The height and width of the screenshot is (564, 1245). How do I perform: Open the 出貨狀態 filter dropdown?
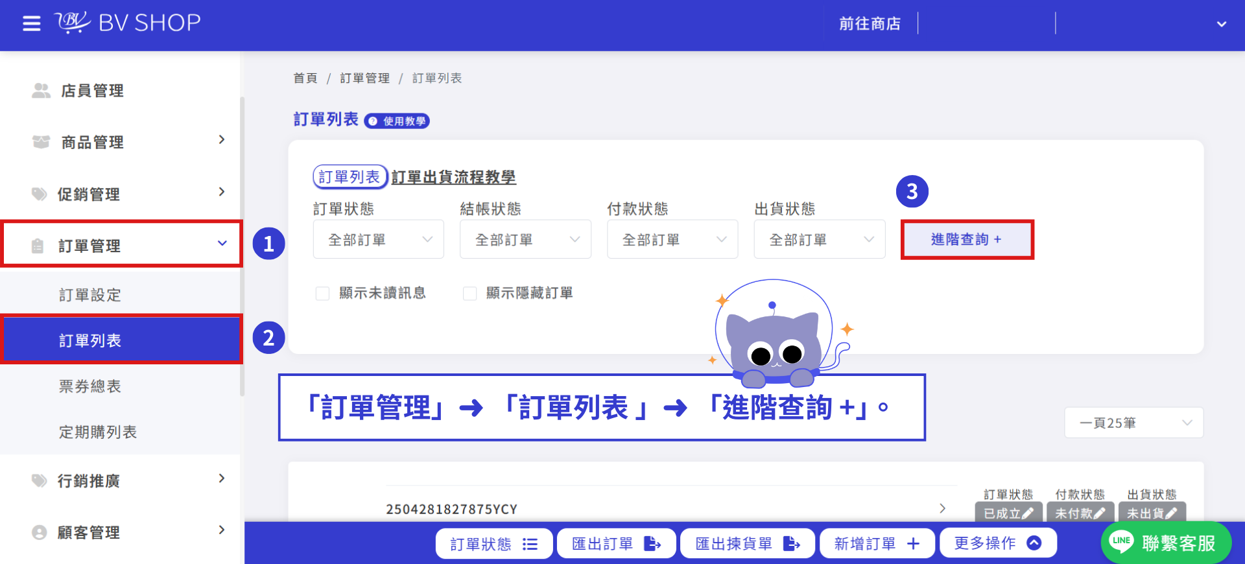[820, 239]
